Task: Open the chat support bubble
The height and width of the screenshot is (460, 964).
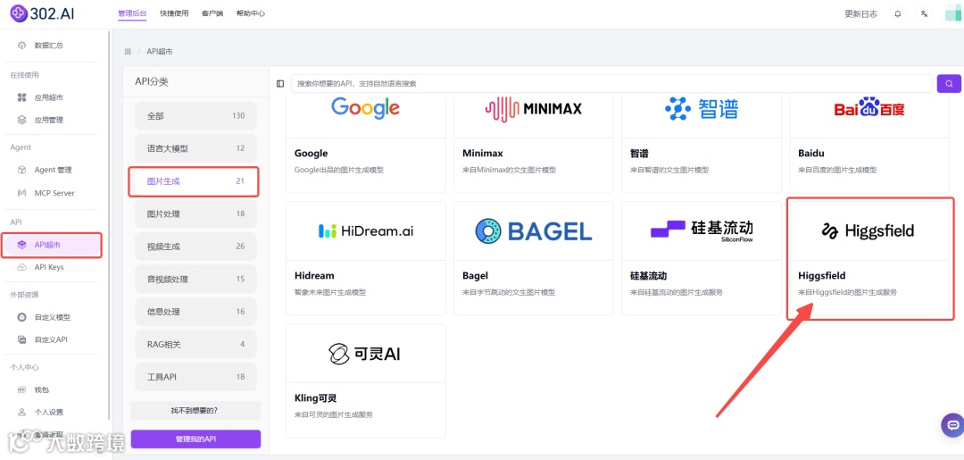Action: 952,425
